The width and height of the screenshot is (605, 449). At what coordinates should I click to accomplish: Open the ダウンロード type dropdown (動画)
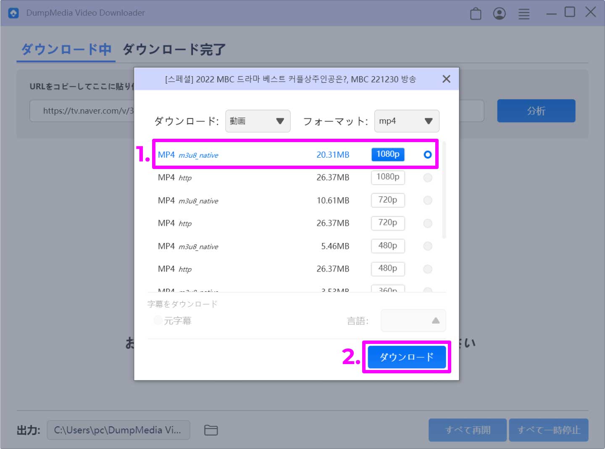[x=258, y=121]
